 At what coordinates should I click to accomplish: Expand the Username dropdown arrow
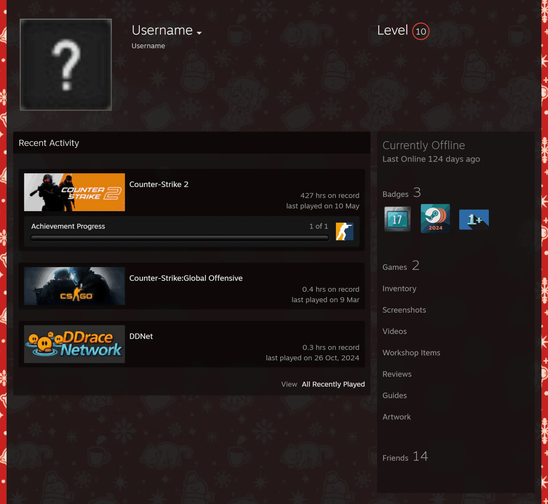[x=199, y=33]
